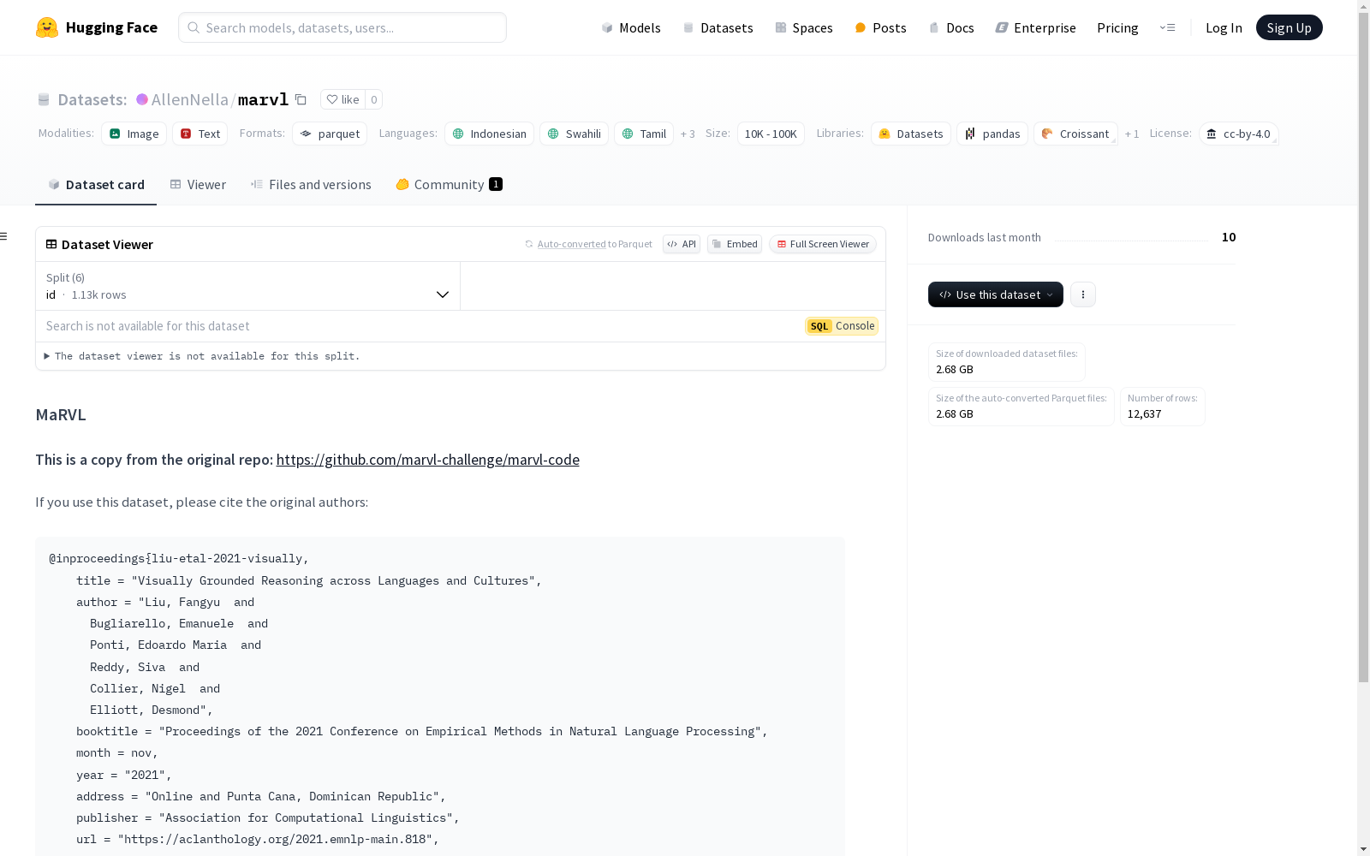Open Docs page

click(951, 27)
